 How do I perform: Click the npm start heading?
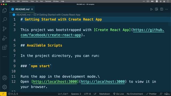click(40, 66)
